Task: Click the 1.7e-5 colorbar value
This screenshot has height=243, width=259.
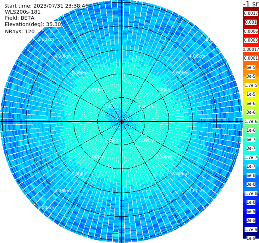Action: (x=251, y=85)
